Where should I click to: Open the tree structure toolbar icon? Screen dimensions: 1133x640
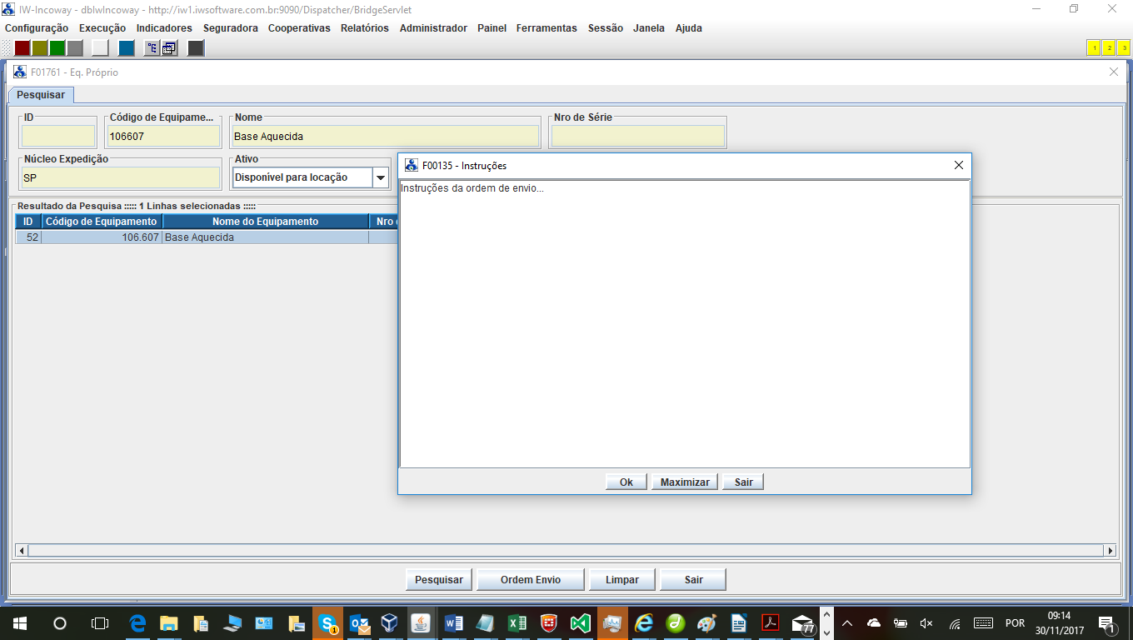(x=152, y=47)
